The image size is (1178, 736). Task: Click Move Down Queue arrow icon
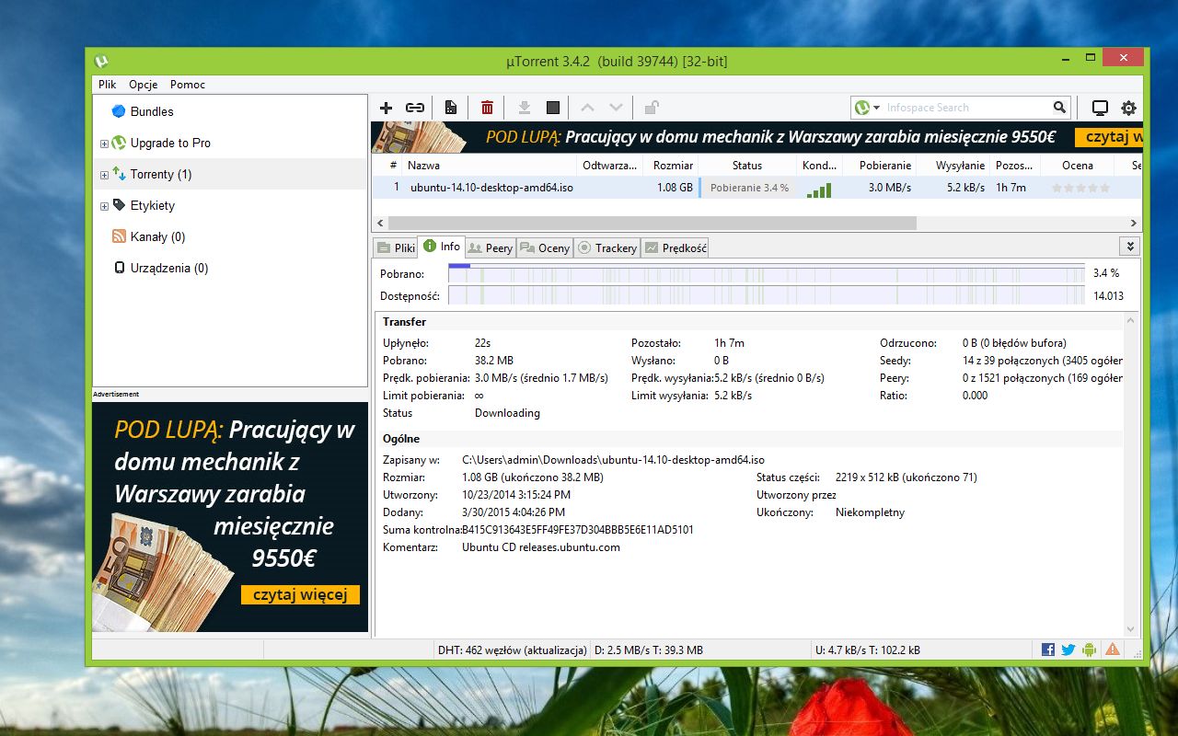(617, 108)
